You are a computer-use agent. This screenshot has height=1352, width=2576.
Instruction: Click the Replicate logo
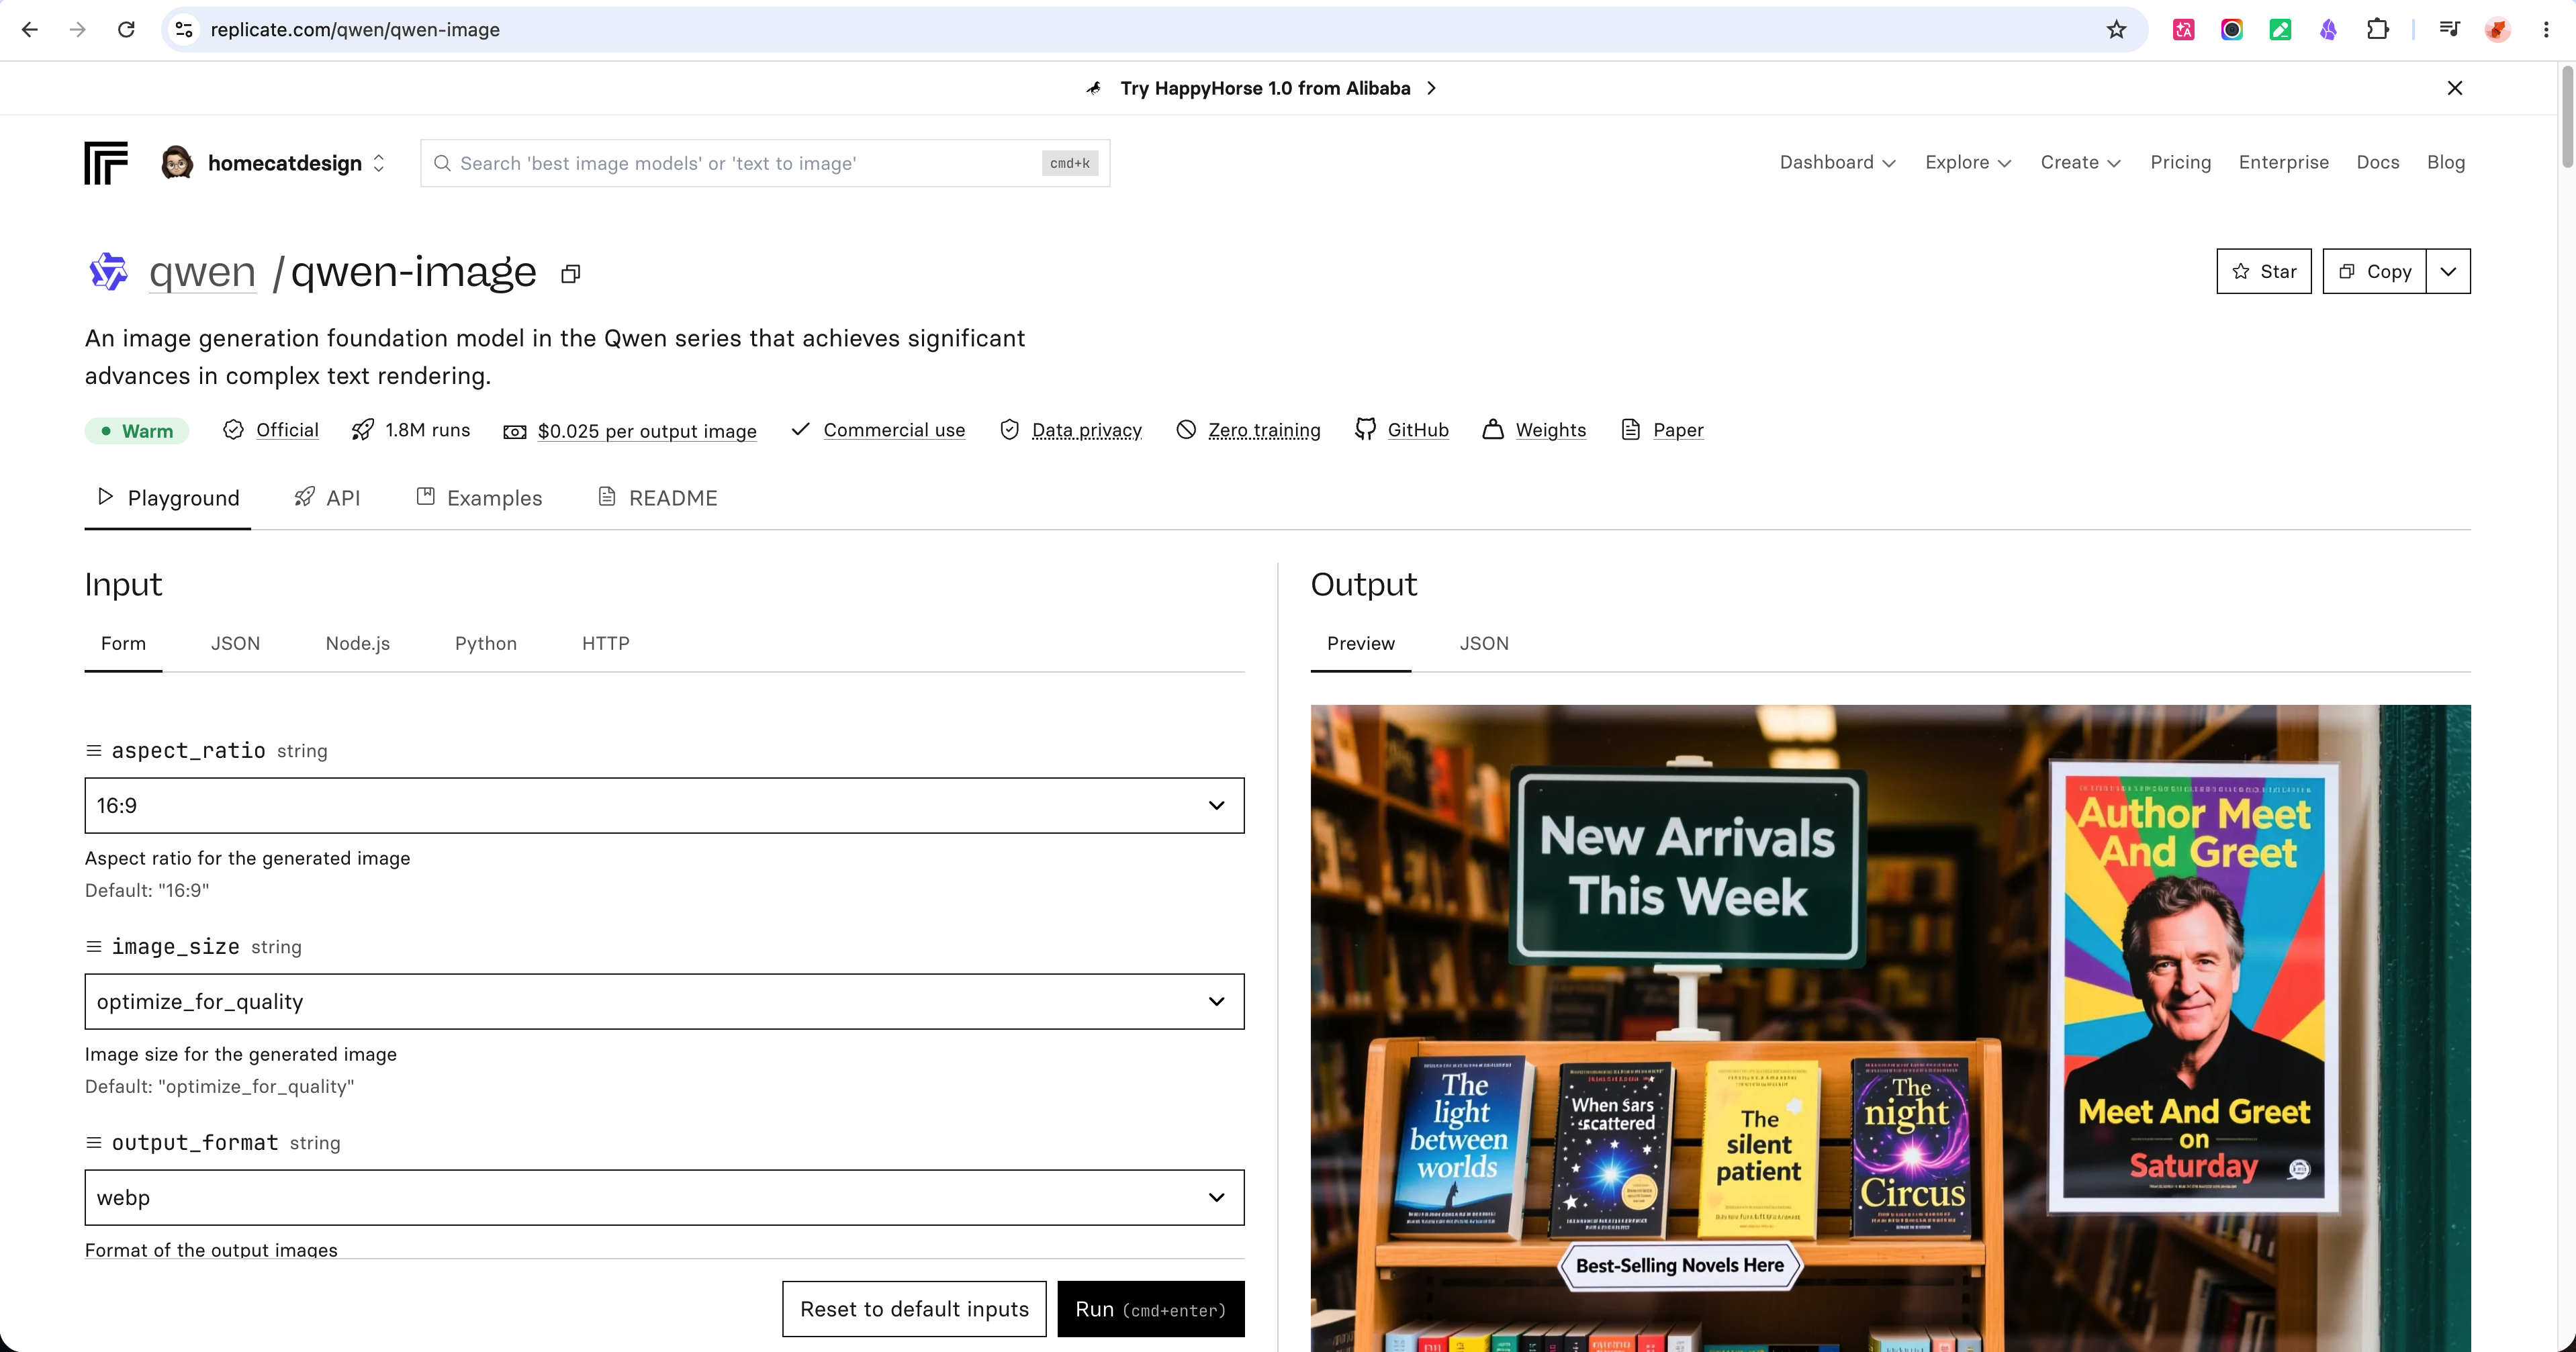106,163
